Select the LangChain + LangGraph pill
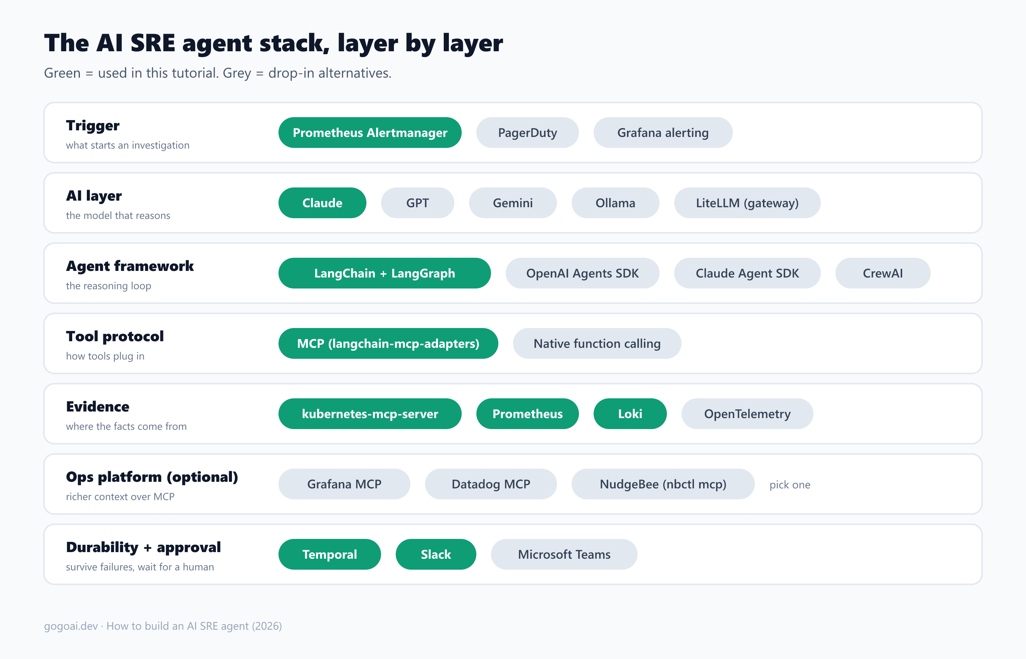 point(384,273)
